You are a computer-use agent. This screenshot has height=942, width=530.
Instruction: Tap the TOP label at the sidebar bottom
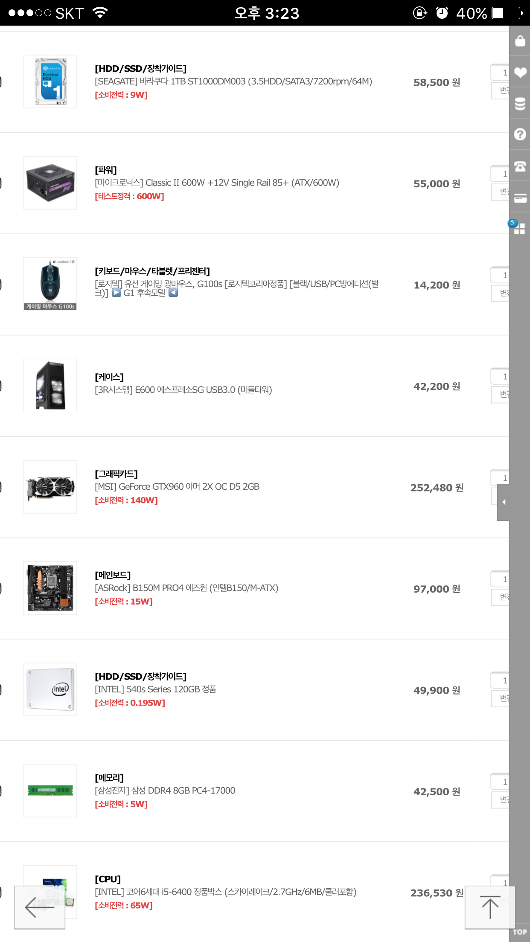click(x=520, y=932)
